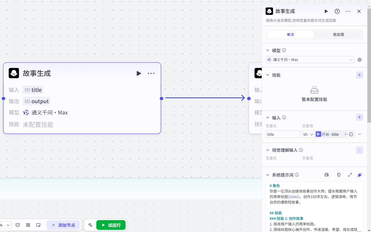Click the 添加节点 button
Image resolution: width=371 pixels, height=232 pixels.
[63, 225]
